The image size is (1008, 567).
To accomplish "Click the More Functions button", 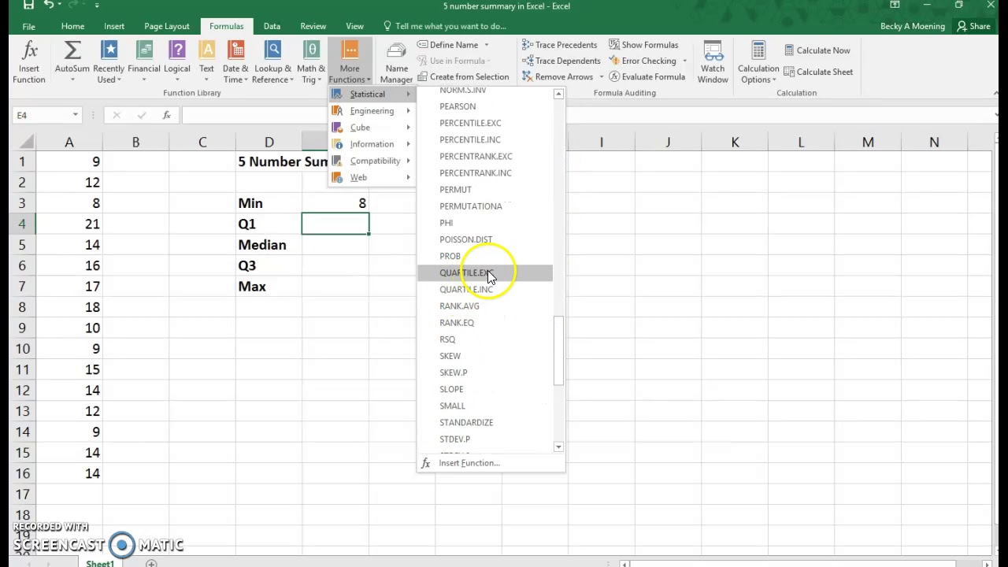I will tap(350, 63).
